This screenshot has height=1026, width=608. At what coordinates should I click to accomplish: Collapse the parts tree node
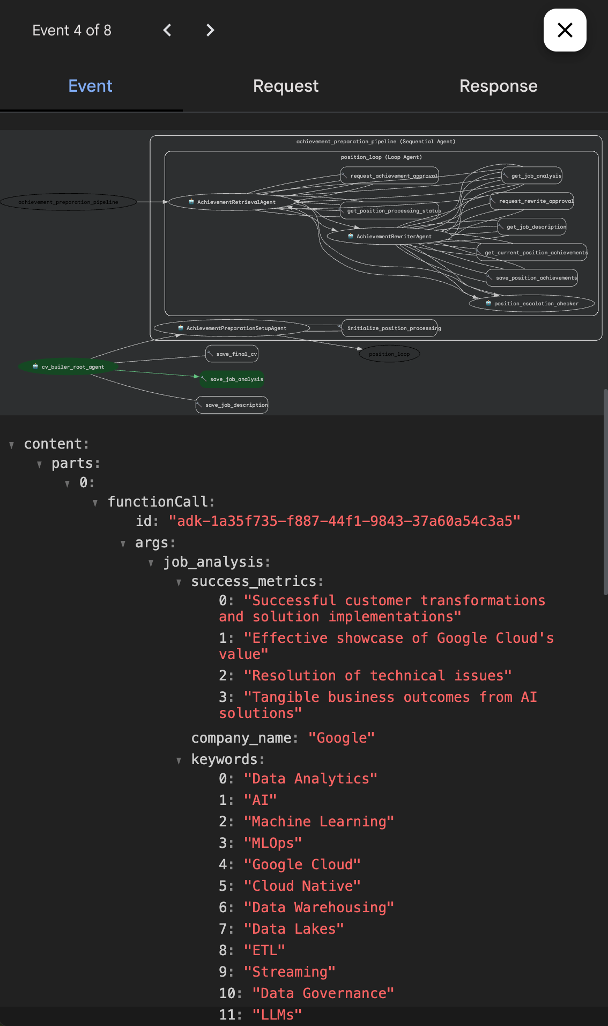coord(40,464)
